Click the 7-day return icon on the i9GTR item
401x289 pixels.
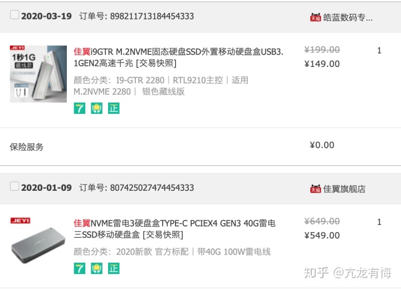pos(80,108)
